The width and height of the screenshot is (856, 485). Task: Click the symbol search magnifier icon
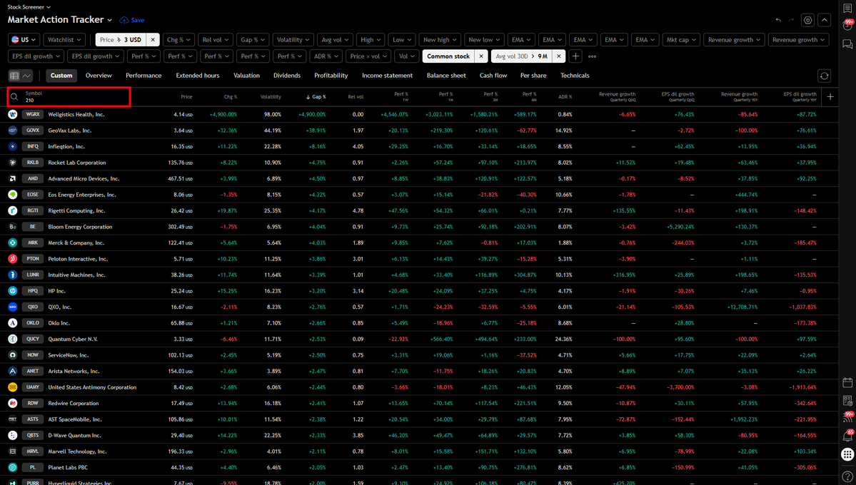[x=14, y=97]
